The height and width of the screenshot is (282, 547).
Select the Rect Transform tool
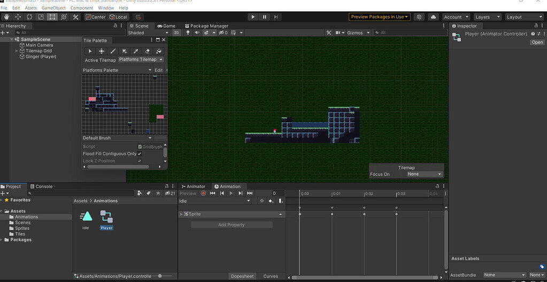(x=52, y=17)
